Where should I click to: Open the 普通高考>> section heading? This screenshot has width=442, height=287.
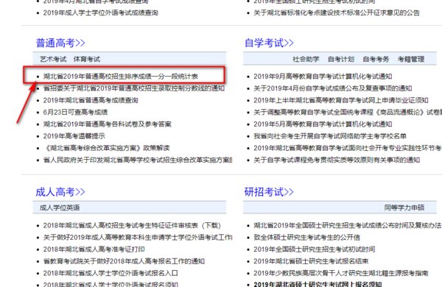pyautogui.click(x=60, y=43)
